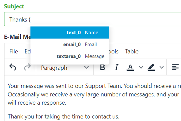
Task: Click the Redo arrow in the editor toolbar
Action: tap(27, 67)
